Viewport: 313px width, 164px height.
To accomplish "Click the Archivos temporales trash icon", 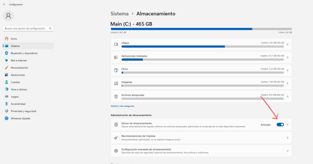I will click(116, 96).
